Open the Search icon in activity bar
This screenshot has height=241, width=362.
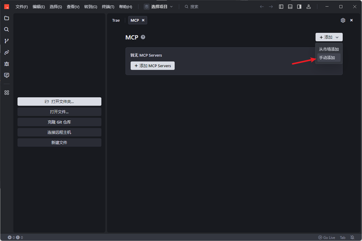(x=7, y=29)
